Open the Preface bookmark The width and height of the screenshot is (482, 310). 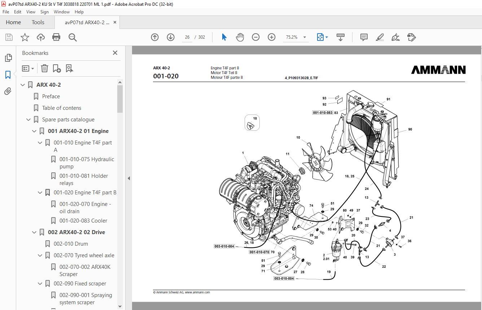click(x=51, y=96)
